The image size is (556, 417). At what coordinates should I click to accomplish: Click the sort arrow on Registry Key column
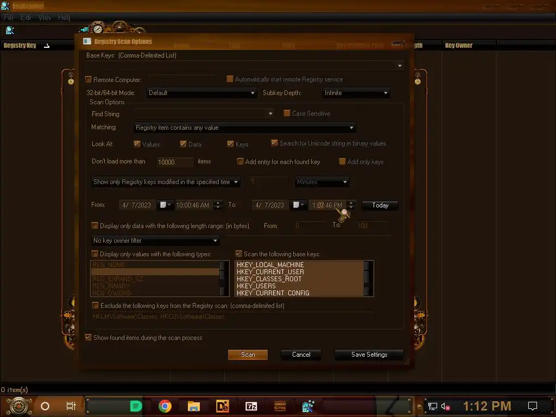(47, 46)
